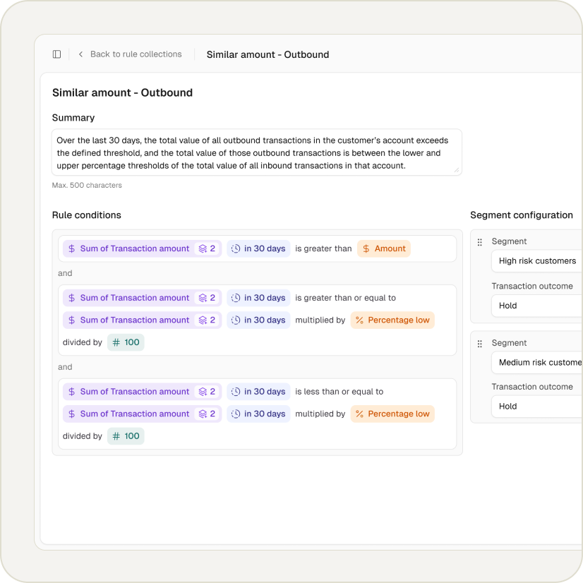
Task: Click the in 30 days chip in first condition
Action: pyautogui.click(x=258, y=248)
